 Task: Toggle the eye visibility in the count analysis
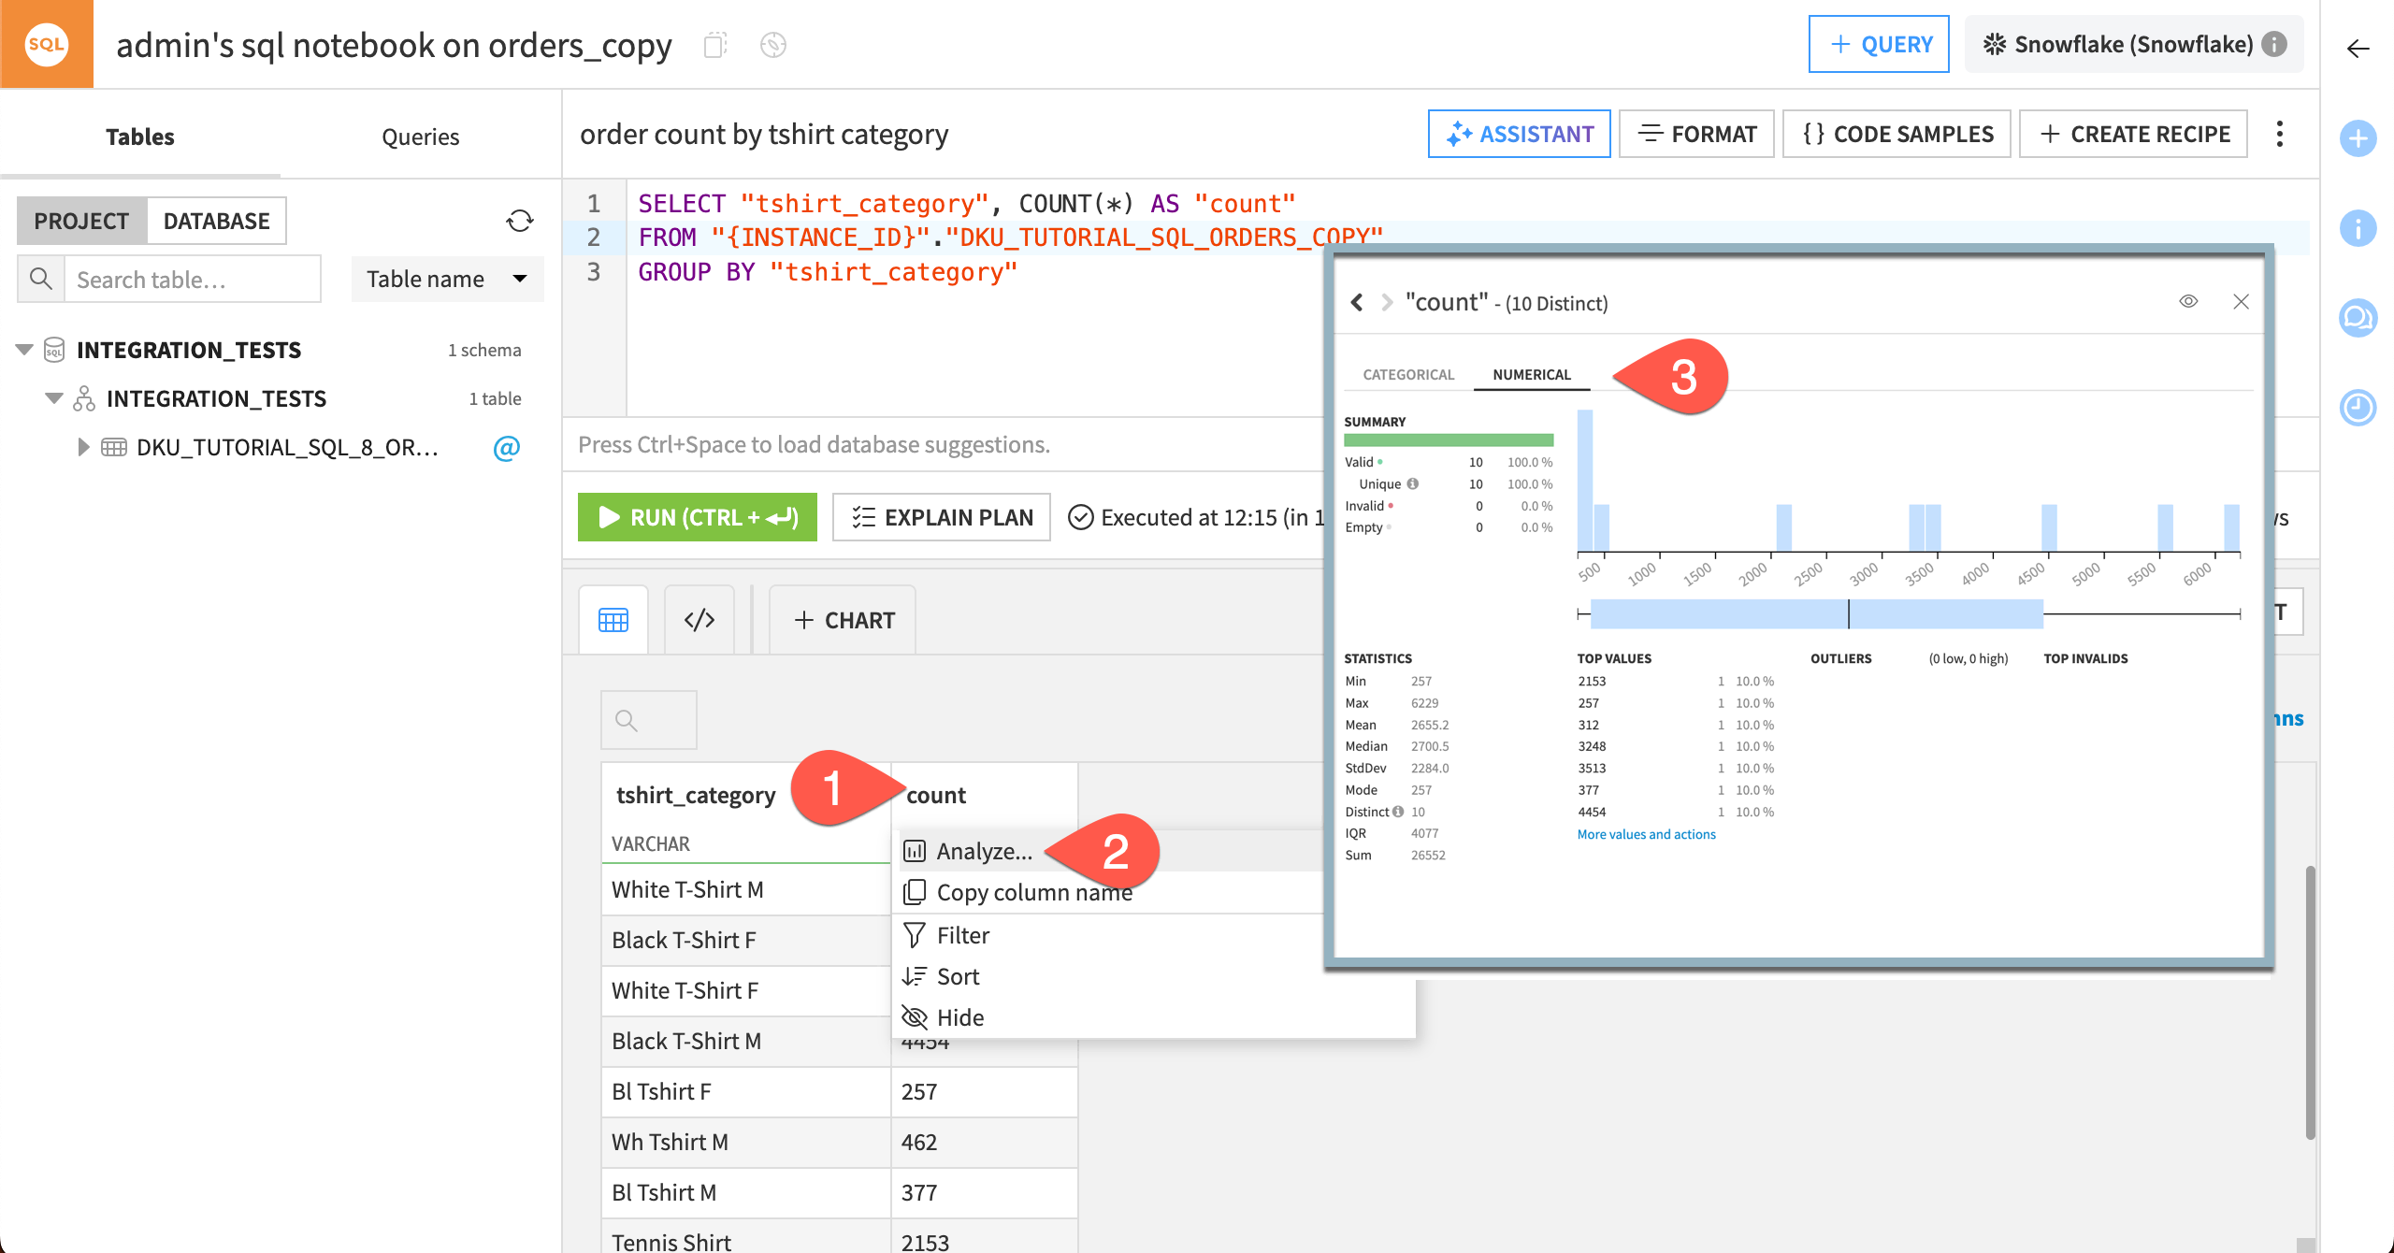[x=2188, y=301]
